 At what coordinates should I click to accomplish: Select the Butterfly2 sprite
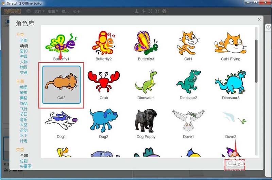coord(104,46)
